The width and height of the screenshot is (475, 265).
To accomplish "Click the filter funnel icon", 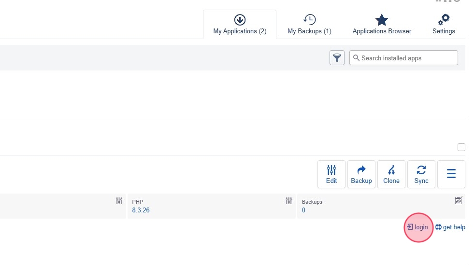I will coord(337,58).
